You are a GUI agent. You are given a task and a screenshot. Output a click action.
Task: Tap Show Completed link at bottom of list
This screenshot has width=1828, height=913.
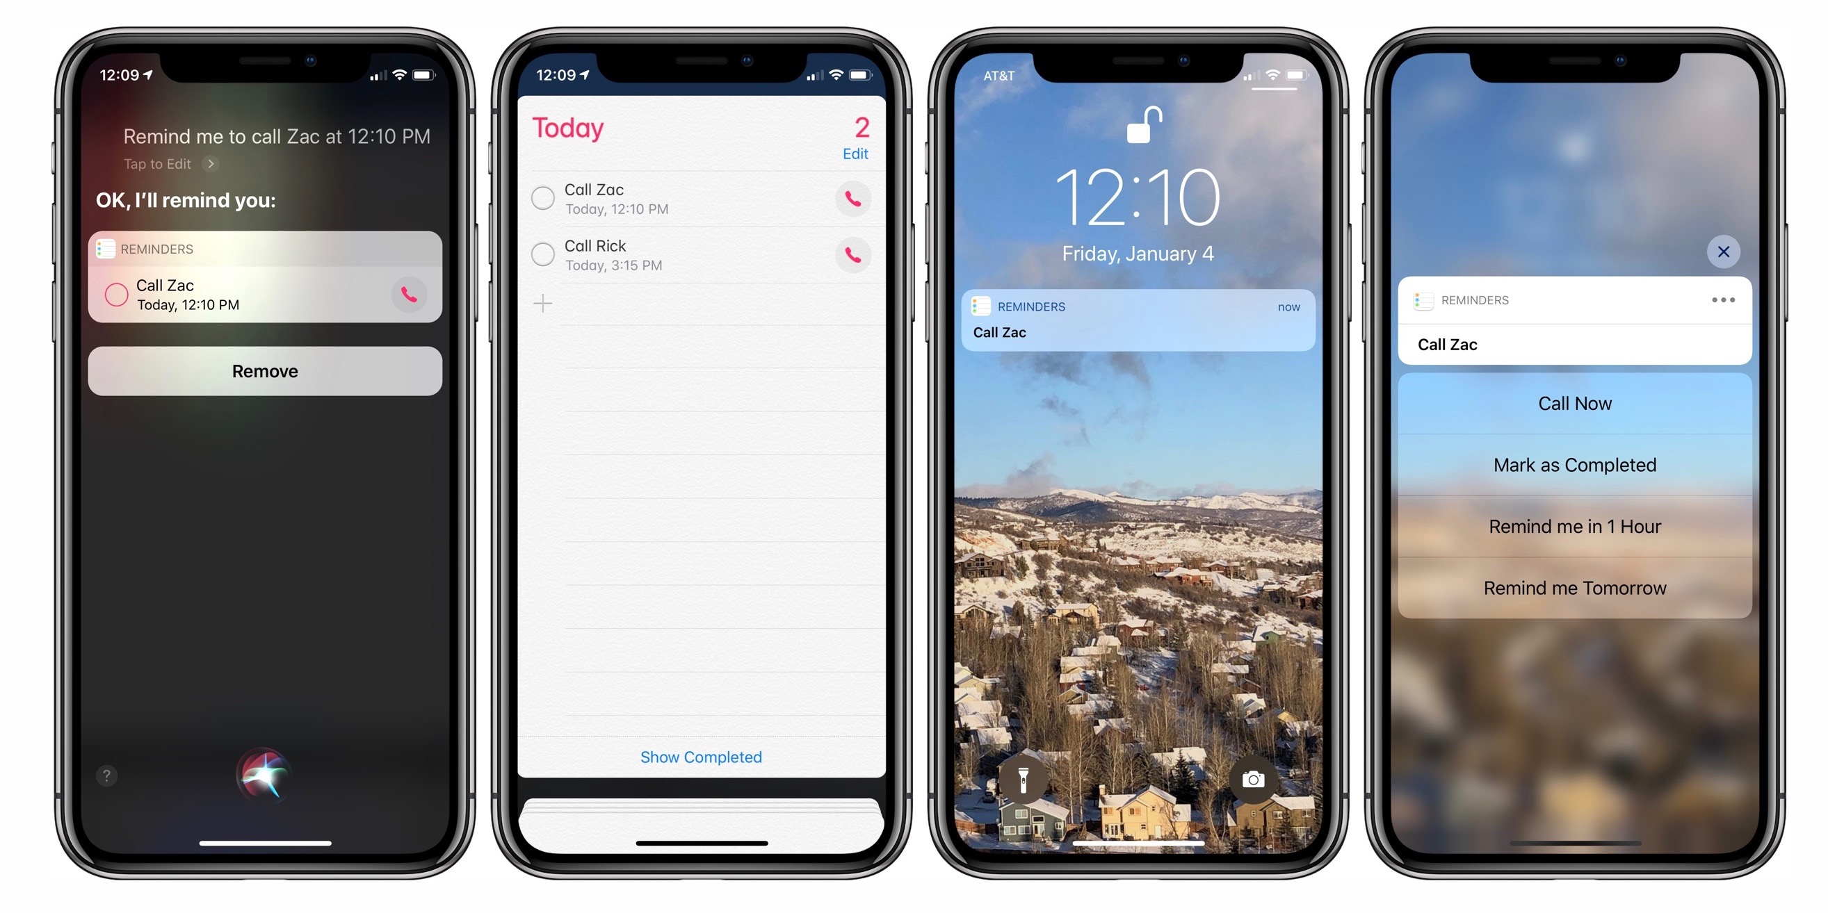pyautogui.click(x=701, y=758)
